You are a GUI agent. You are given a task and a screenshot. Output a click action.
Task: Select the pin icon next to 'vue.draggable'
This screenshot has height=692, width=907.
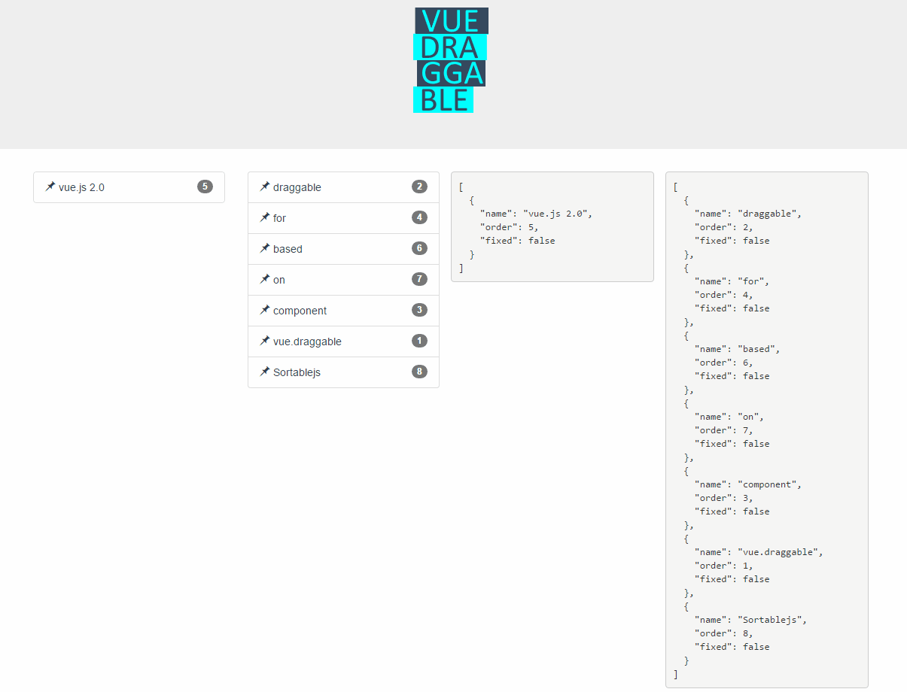264,341
